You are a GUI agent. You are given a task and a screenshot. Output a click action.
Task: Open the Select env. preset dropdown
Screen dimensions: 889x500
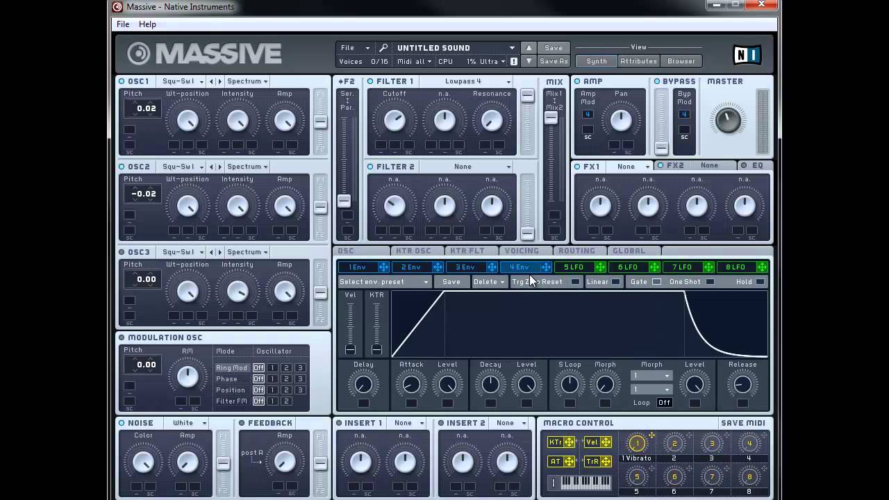pos(384,282)
